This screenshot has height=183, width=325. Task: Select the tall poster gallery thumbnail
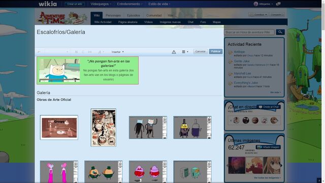(104, 128)
